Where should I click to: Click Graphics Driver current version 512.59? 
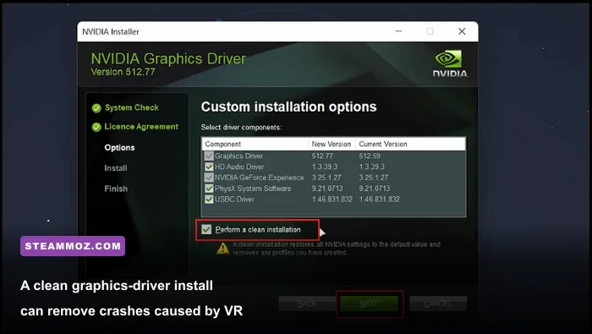click(370, 156)
